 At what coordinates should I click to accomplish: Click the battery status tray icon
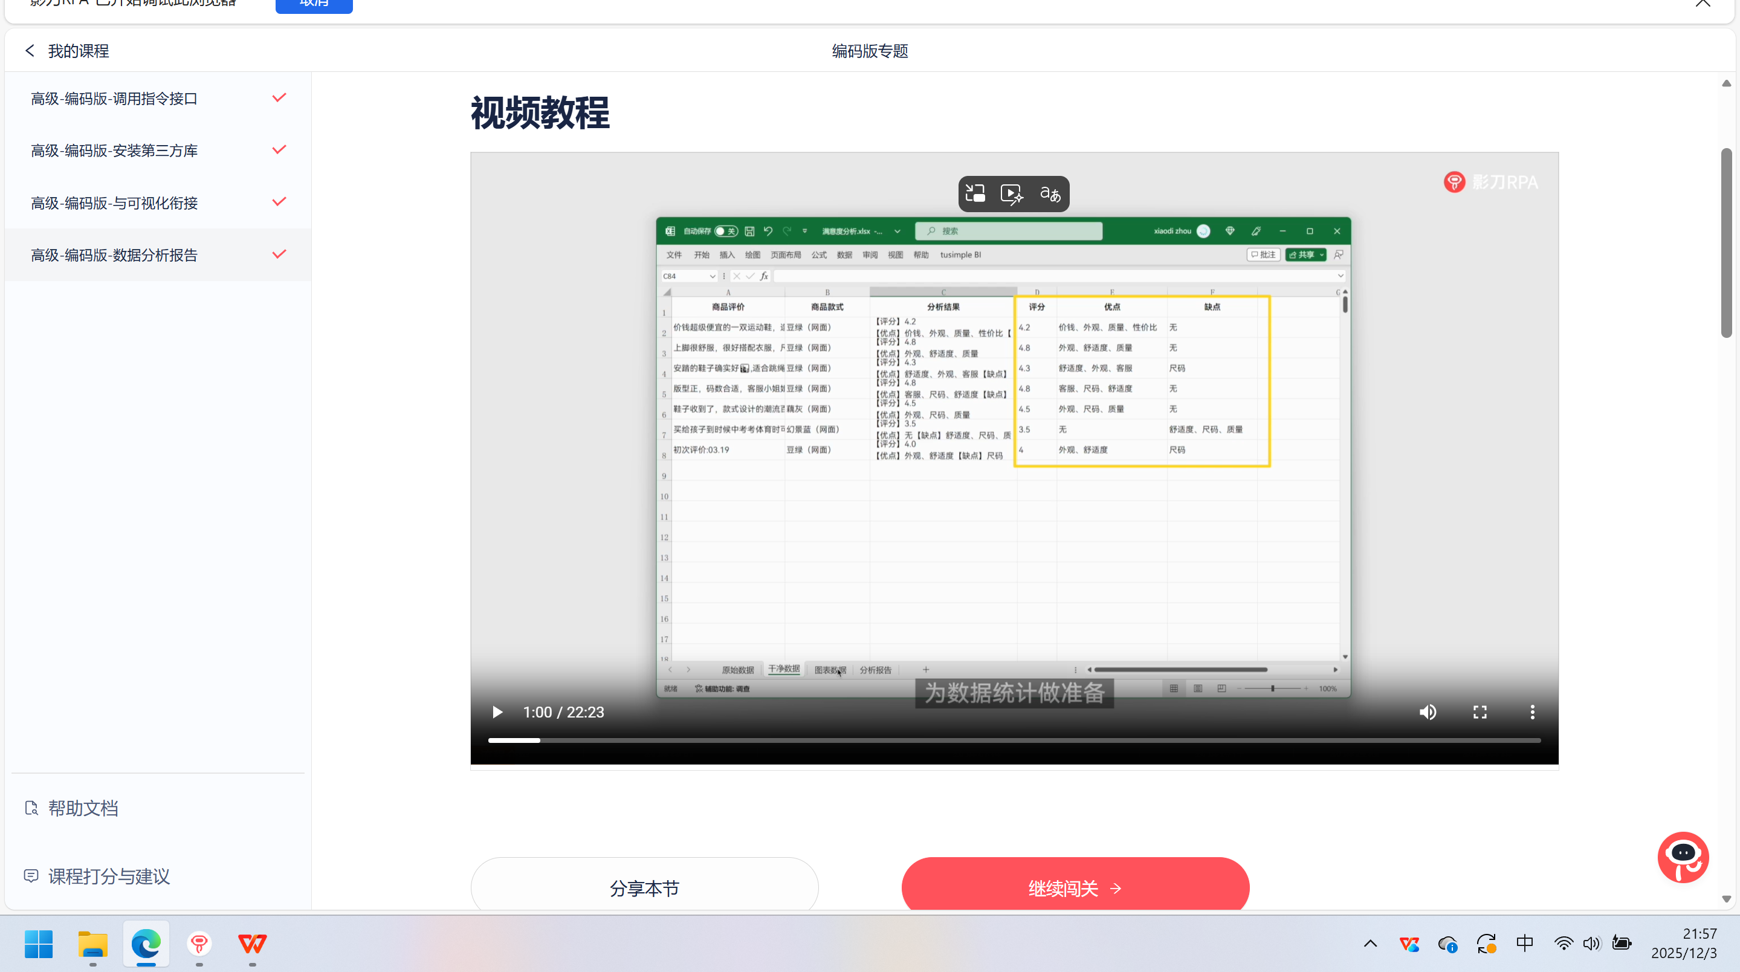(x=1622, y=944)
